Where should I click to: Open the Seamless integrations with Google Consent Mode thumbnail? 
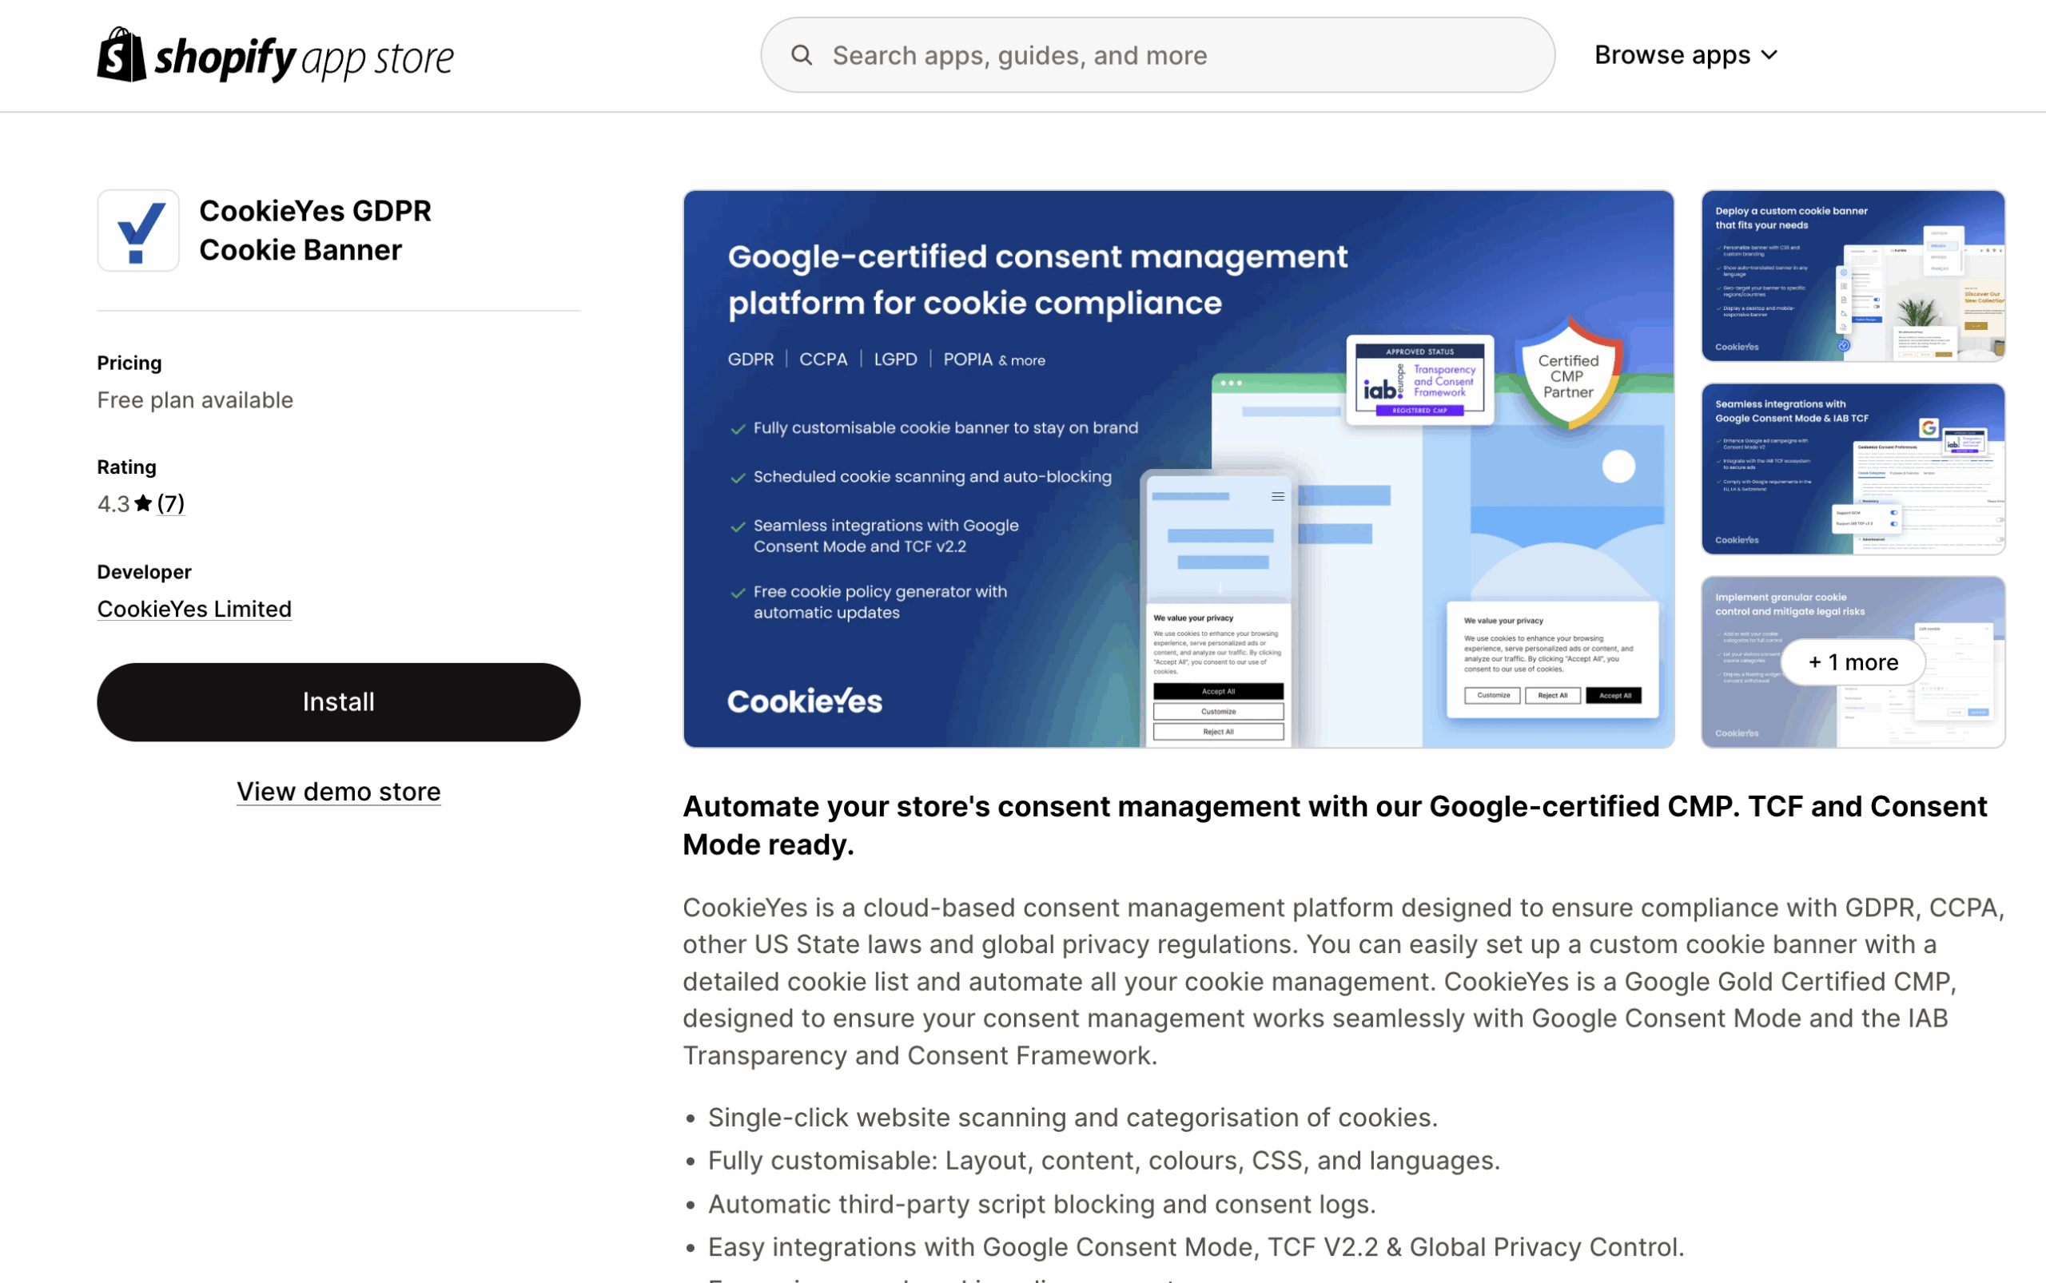(1853, 468)
